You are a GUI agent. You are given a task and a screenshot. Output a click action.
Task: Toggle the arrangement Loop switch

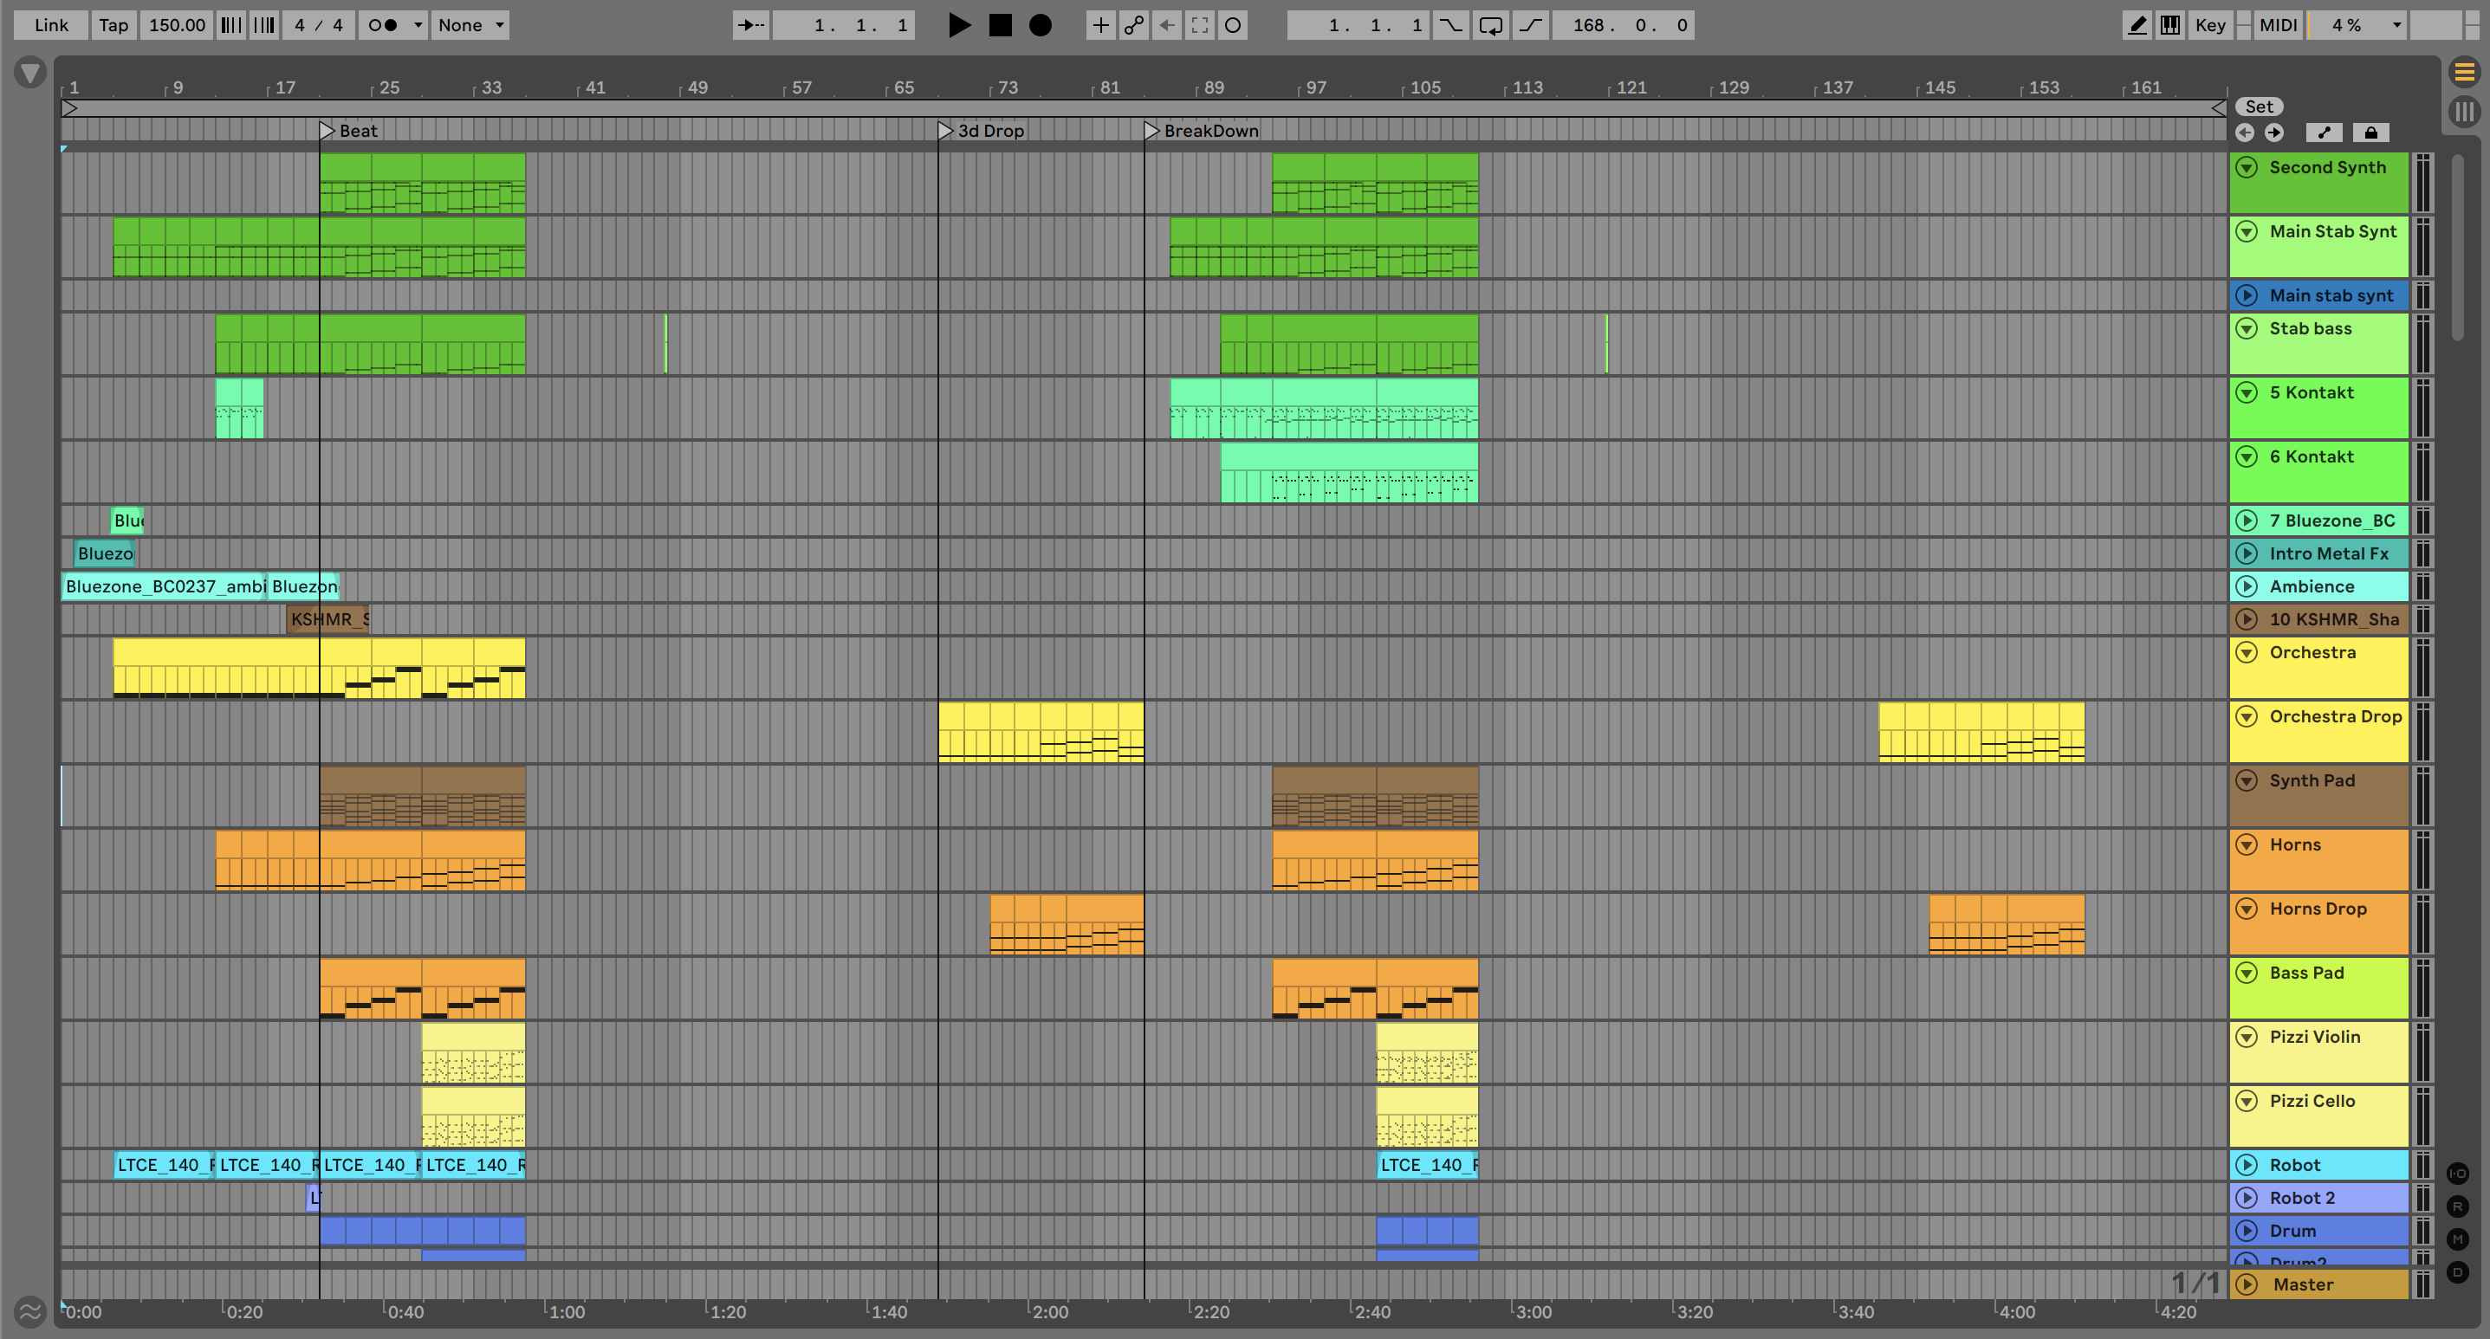(1489, 25)
